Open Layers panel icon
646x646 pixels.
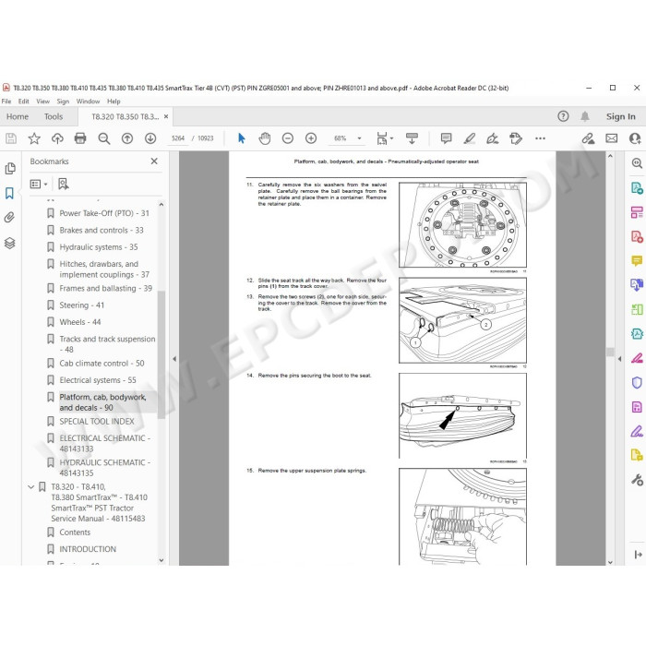click(x=10, y=243)
